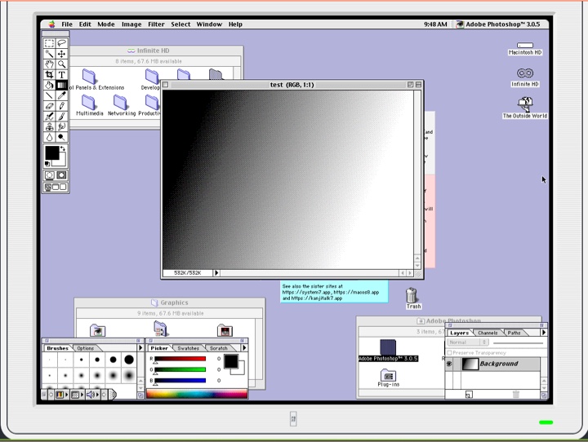Viewport: 588px width, 442px height.
Task: Select the Type tool
Action: (x=62, y=74)
